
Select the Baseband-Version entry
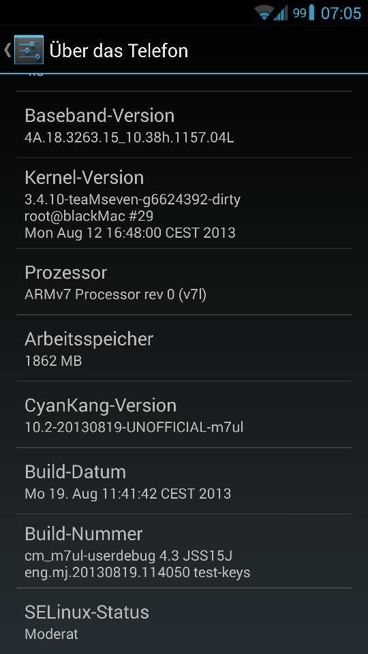(184, 125)
